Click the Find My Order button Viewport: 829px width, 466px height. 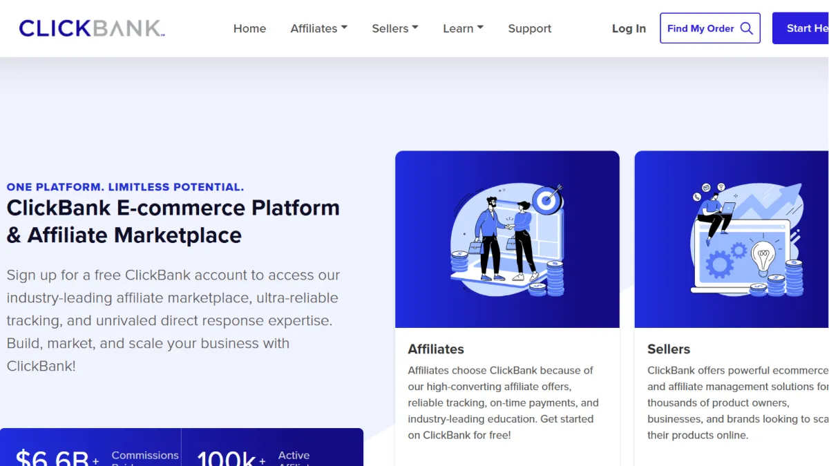click(710, 28)
